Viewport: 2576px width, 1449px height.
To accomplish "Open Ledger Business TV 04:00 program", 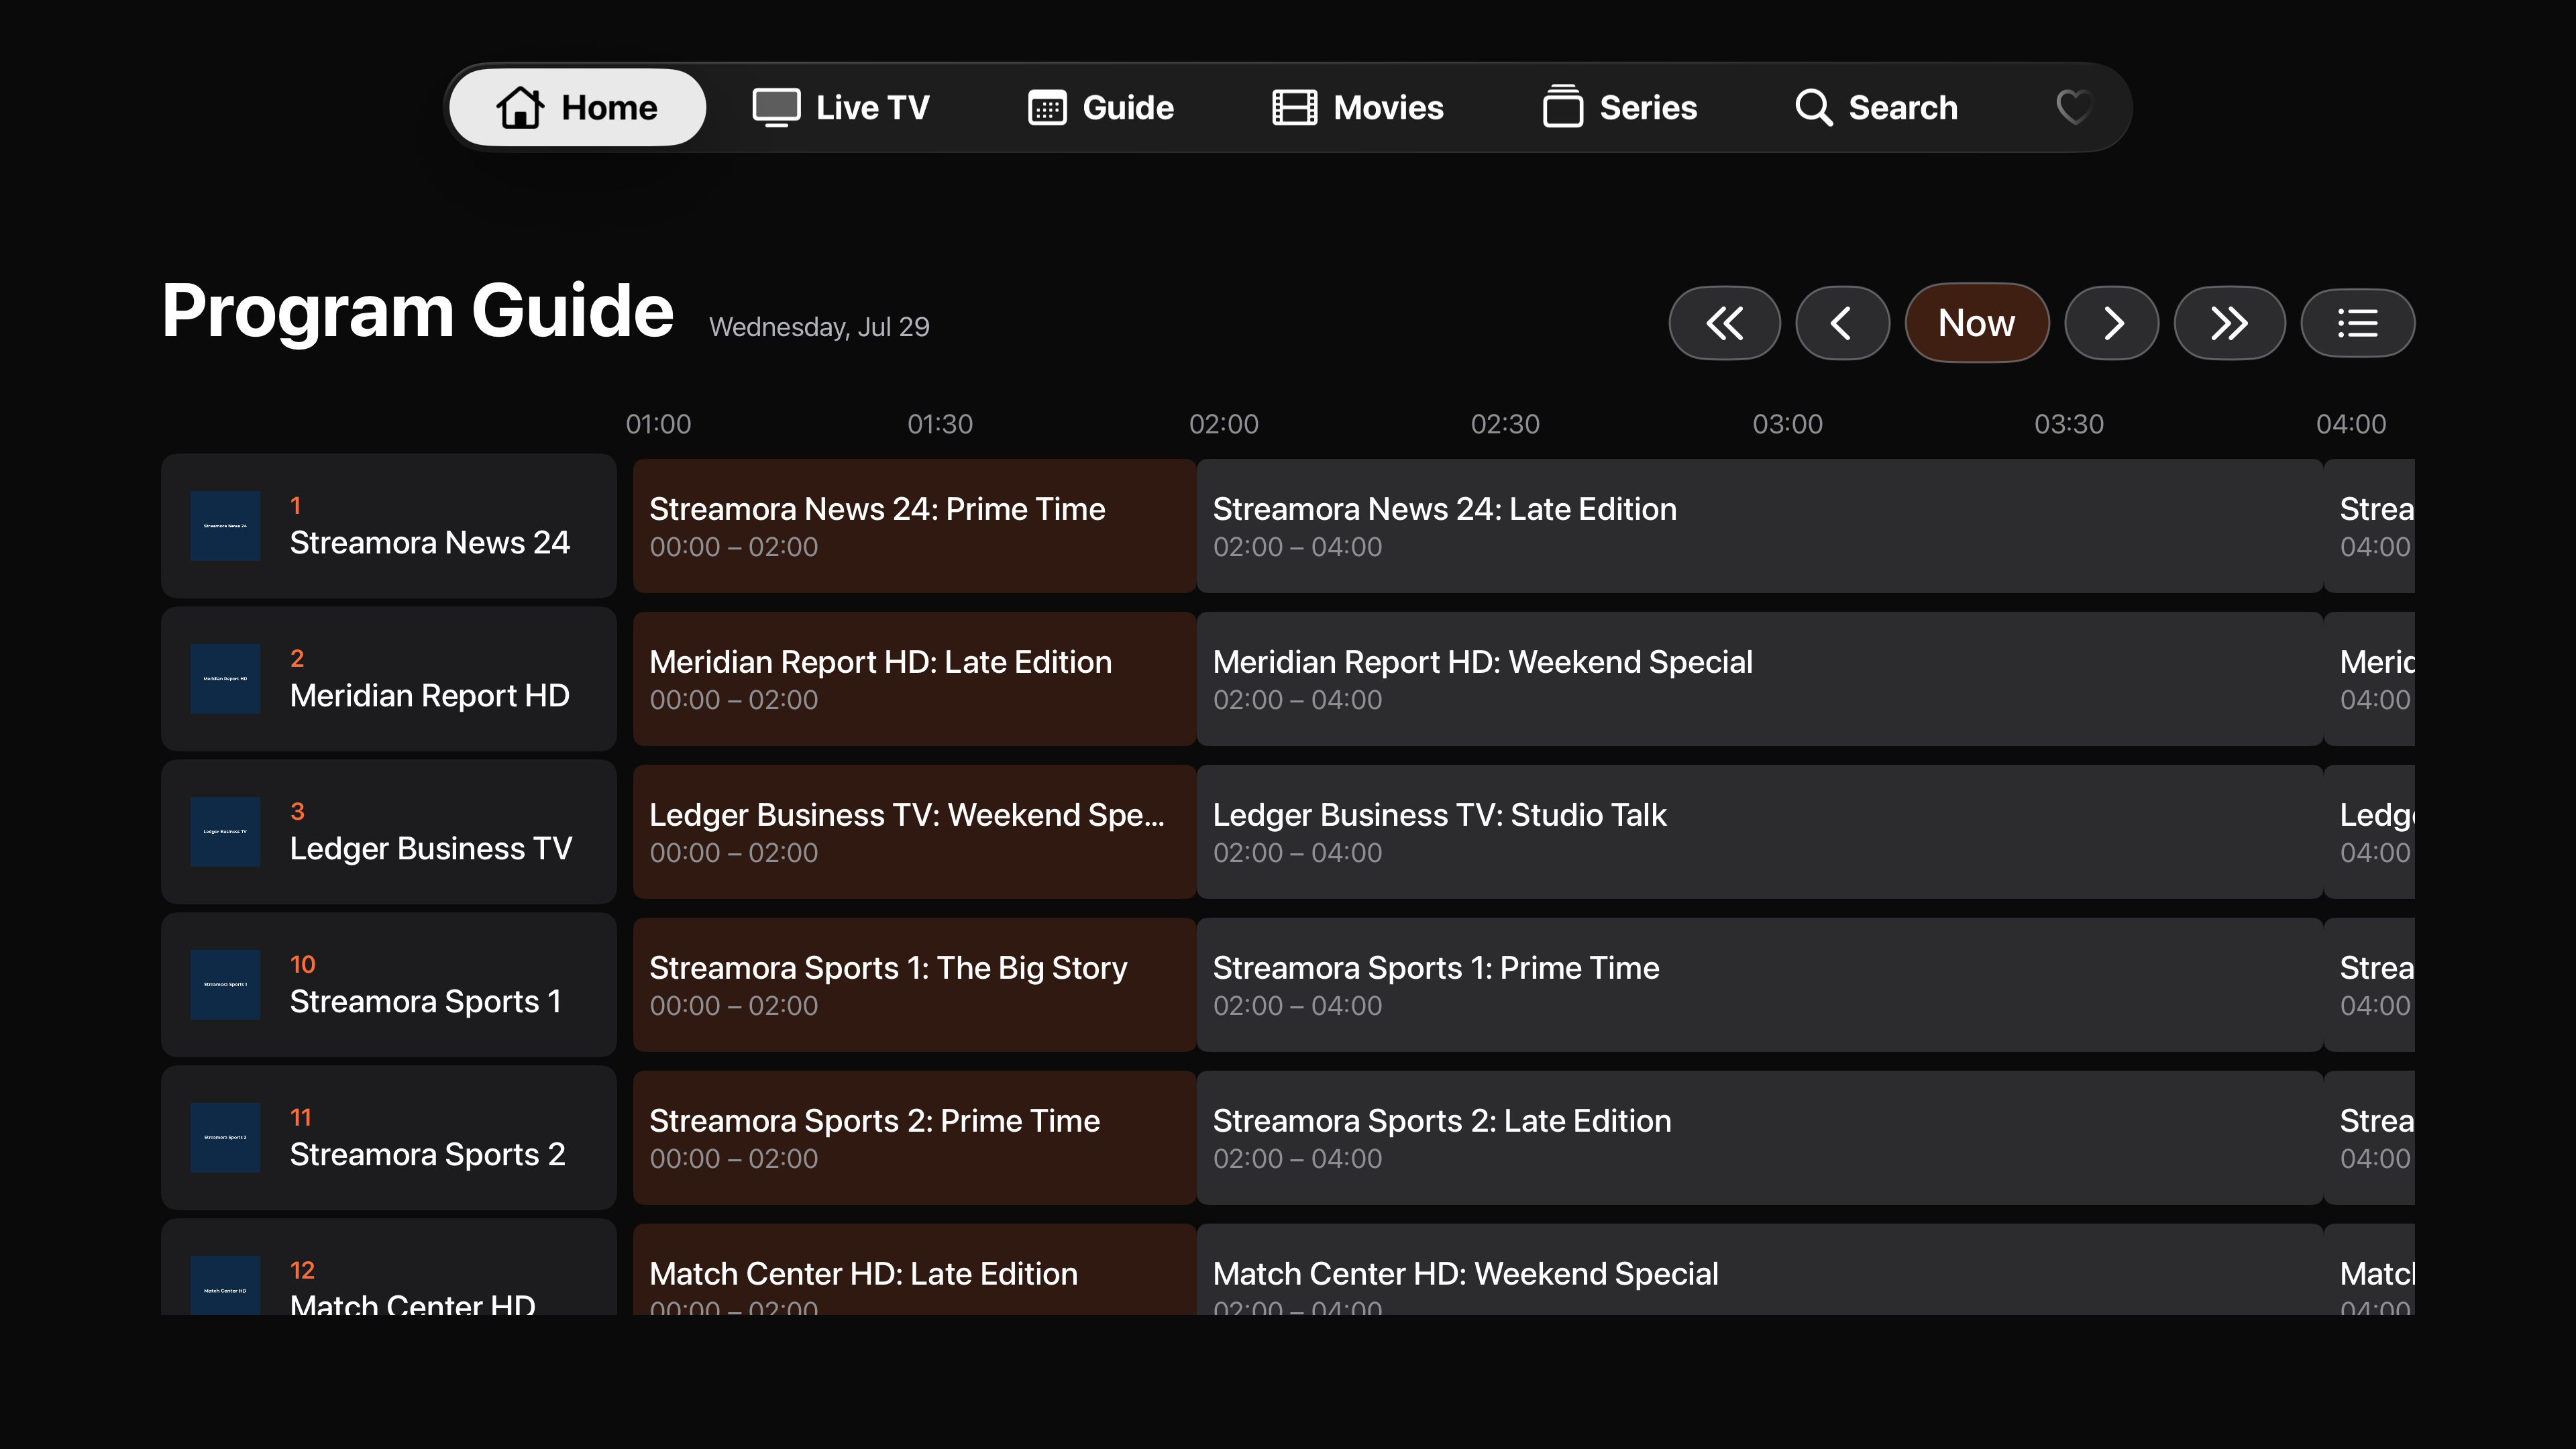I will [x=2370, y=832].
